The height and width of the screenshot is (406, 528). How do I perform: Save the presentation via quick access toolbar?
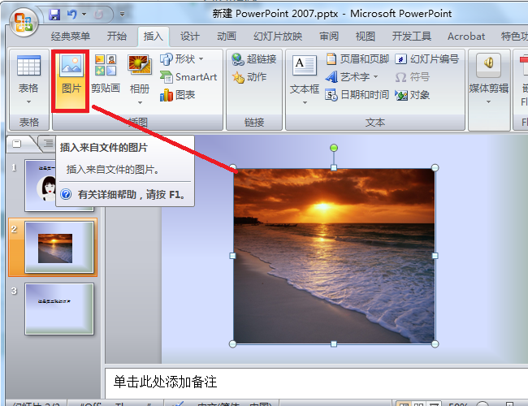(54, 15)
